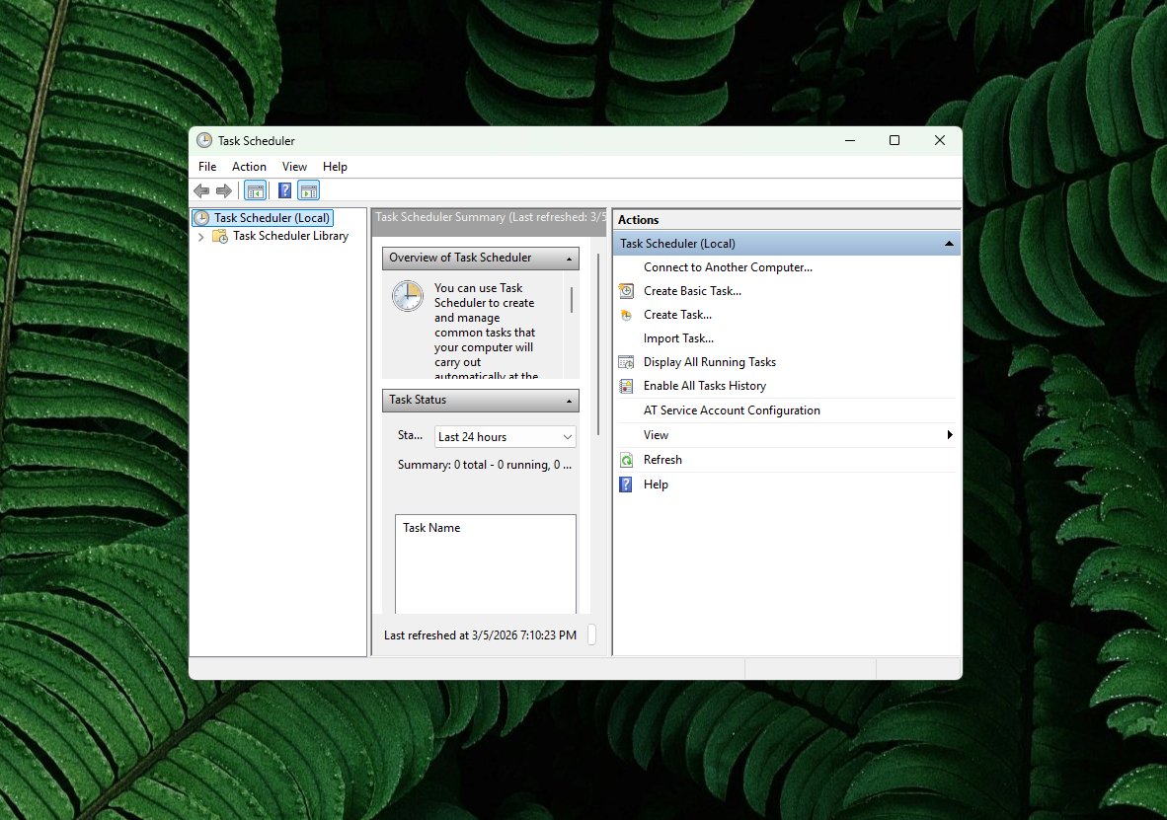Click the blue Help toolbar icon
1167x820 pixels.
284,190
